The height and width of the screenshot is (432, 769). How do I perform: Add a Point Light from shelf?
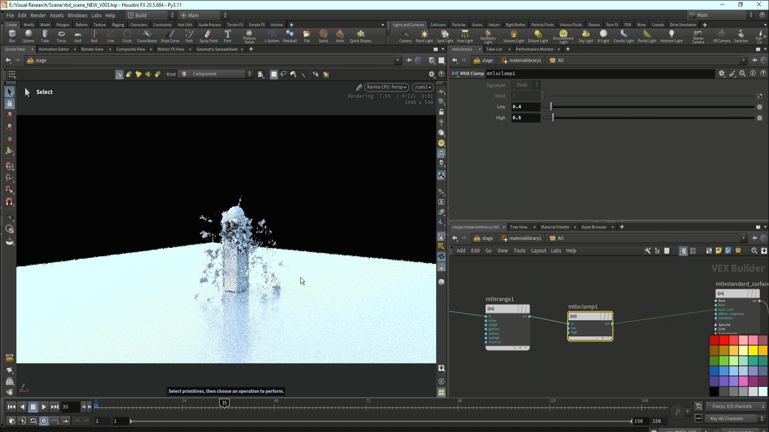tap(424, 36)
